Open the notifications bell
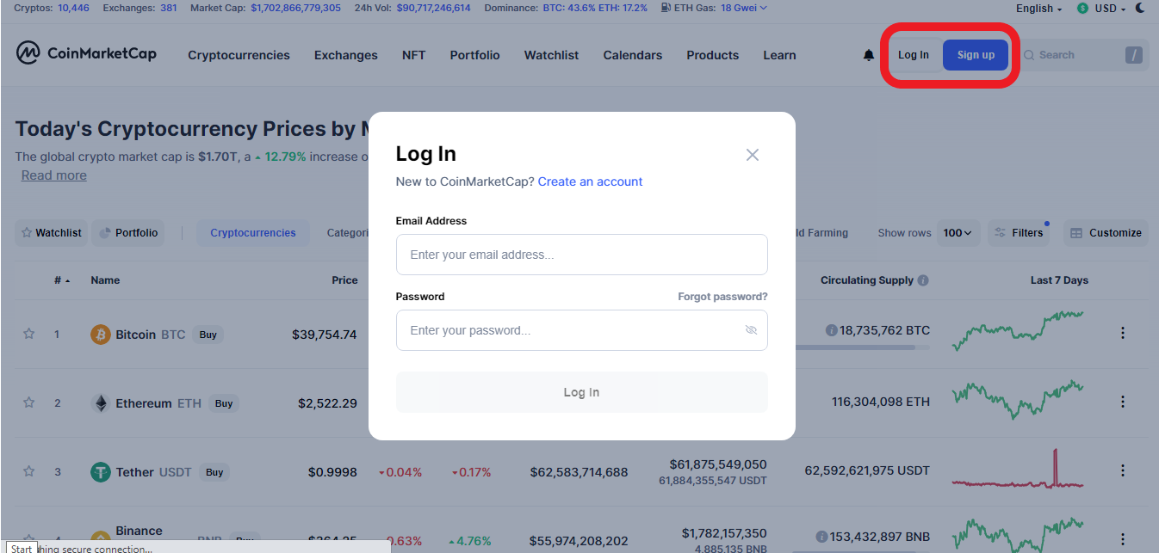 869,55
